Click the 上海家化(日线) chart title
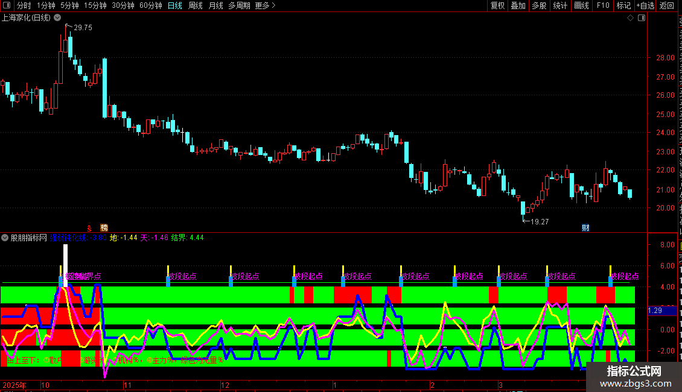Viewport: 682px width, 392px height. click(x=26, y=18)
